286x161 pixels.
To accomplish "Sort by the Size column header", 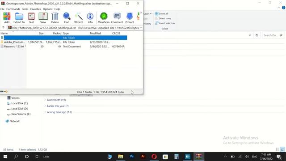I will pos(41,33).
